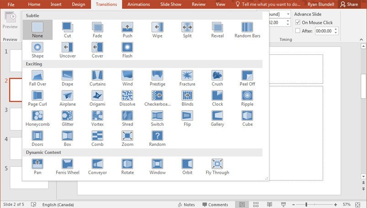Switch to the Design tab
This screenshot has width=367, height=208.
79,4
